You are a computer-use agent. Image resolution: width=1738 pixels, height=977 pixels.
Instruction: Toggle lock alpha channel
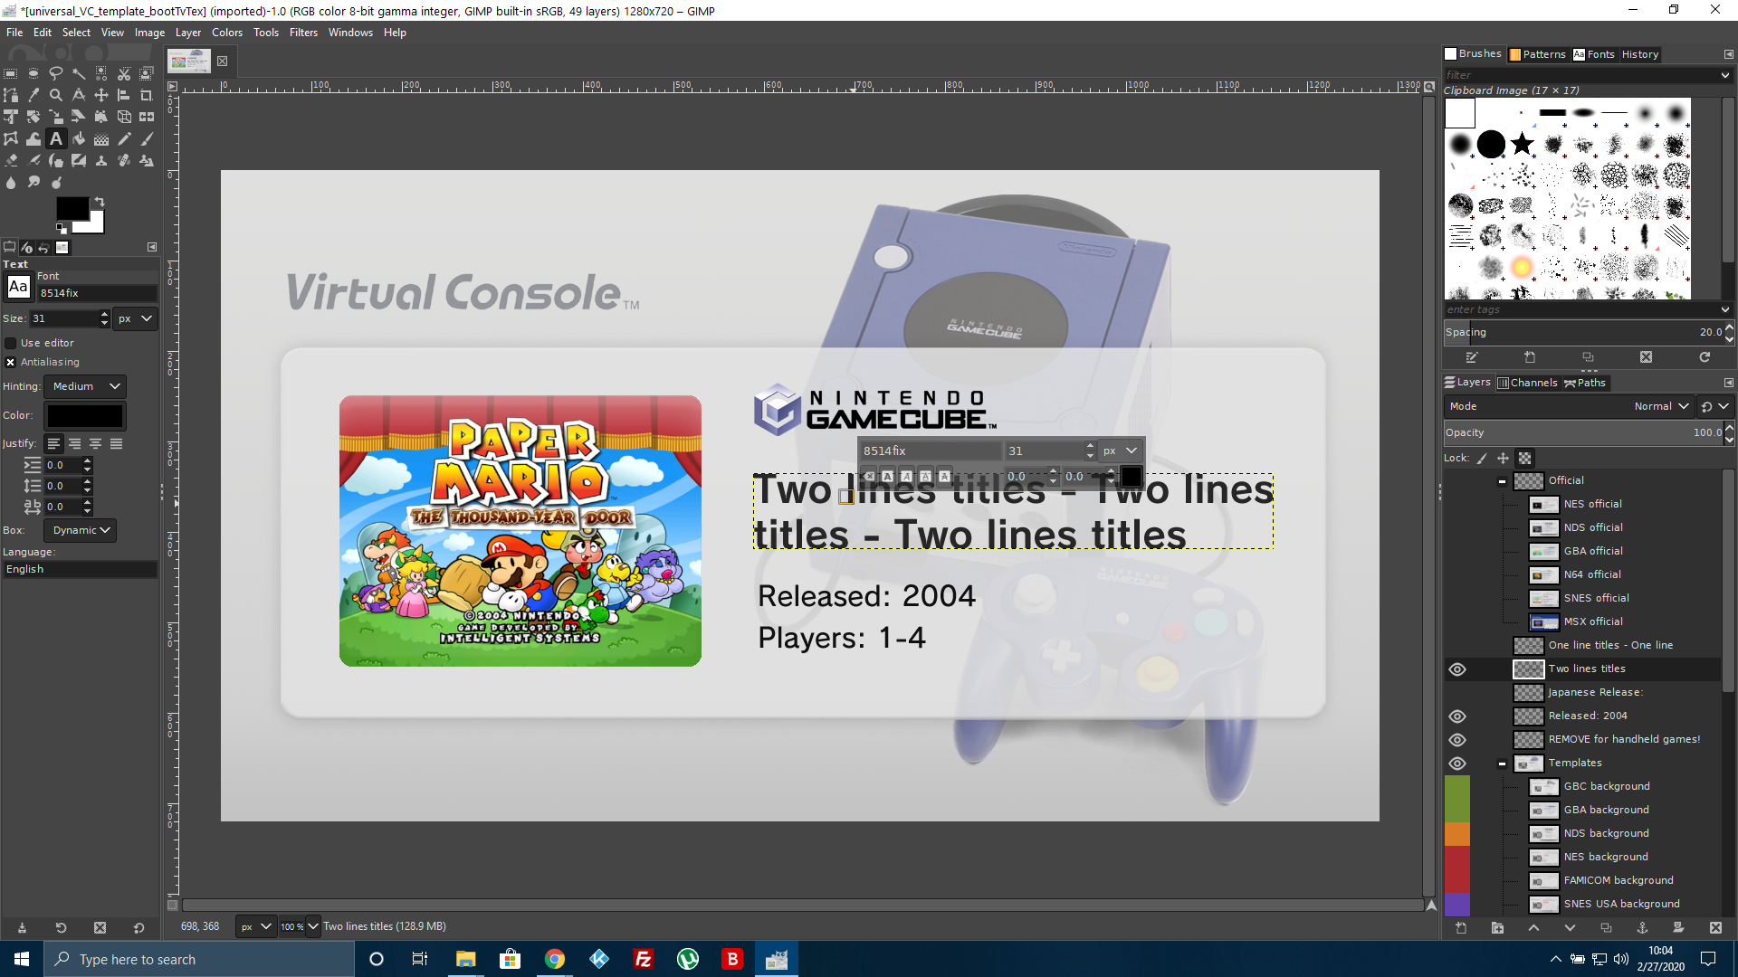click(1525, 459)
